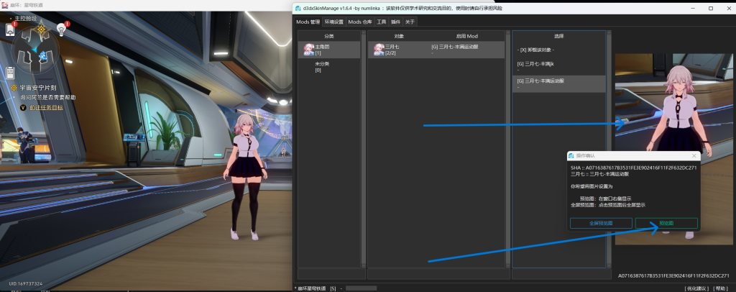Click the category list vertical scrollbar
This screenshot has width=736, height=292.
point(363,150)
